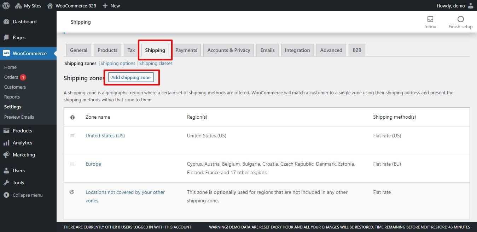Open WooCommerce Home submenu
Image resolution: width=477 pixels, height=232 pixels.
click(x=10, y=67)
